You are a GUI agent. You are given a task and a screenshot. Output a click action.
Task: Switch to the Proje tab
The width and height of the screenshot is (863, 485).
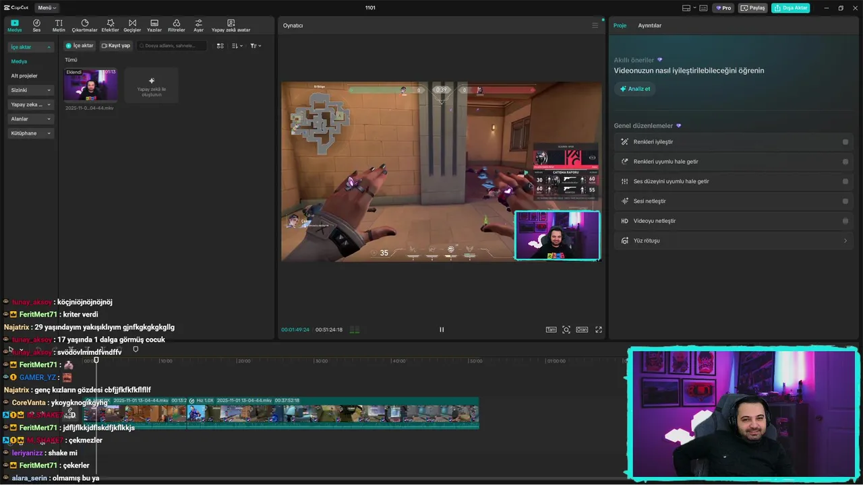click(x=620, y=26)
